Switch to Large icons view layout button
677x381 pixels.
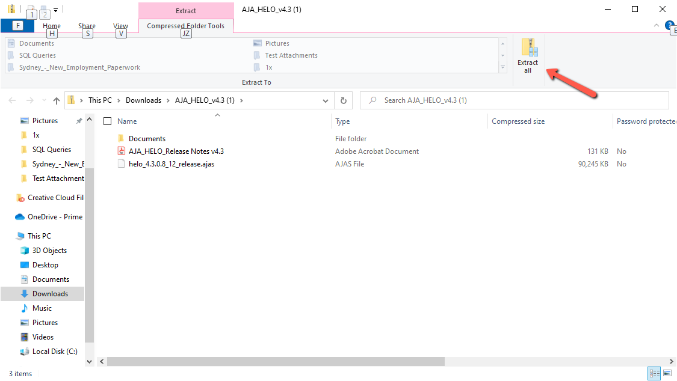[x=667, y=373]
